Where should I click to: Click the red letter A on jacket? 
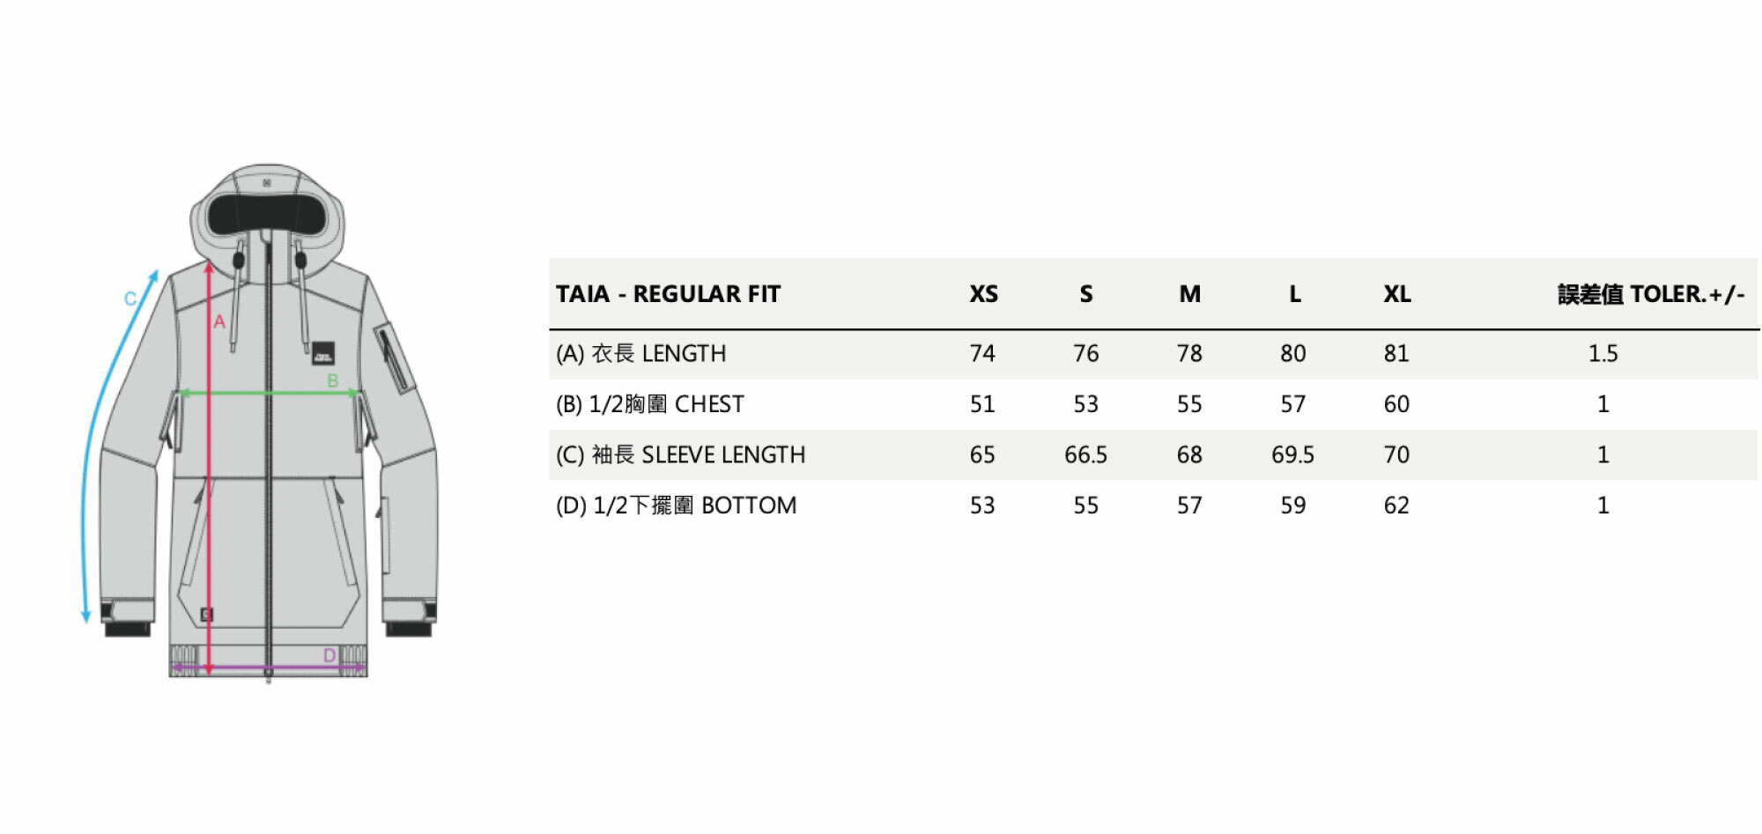coord(219,322)
